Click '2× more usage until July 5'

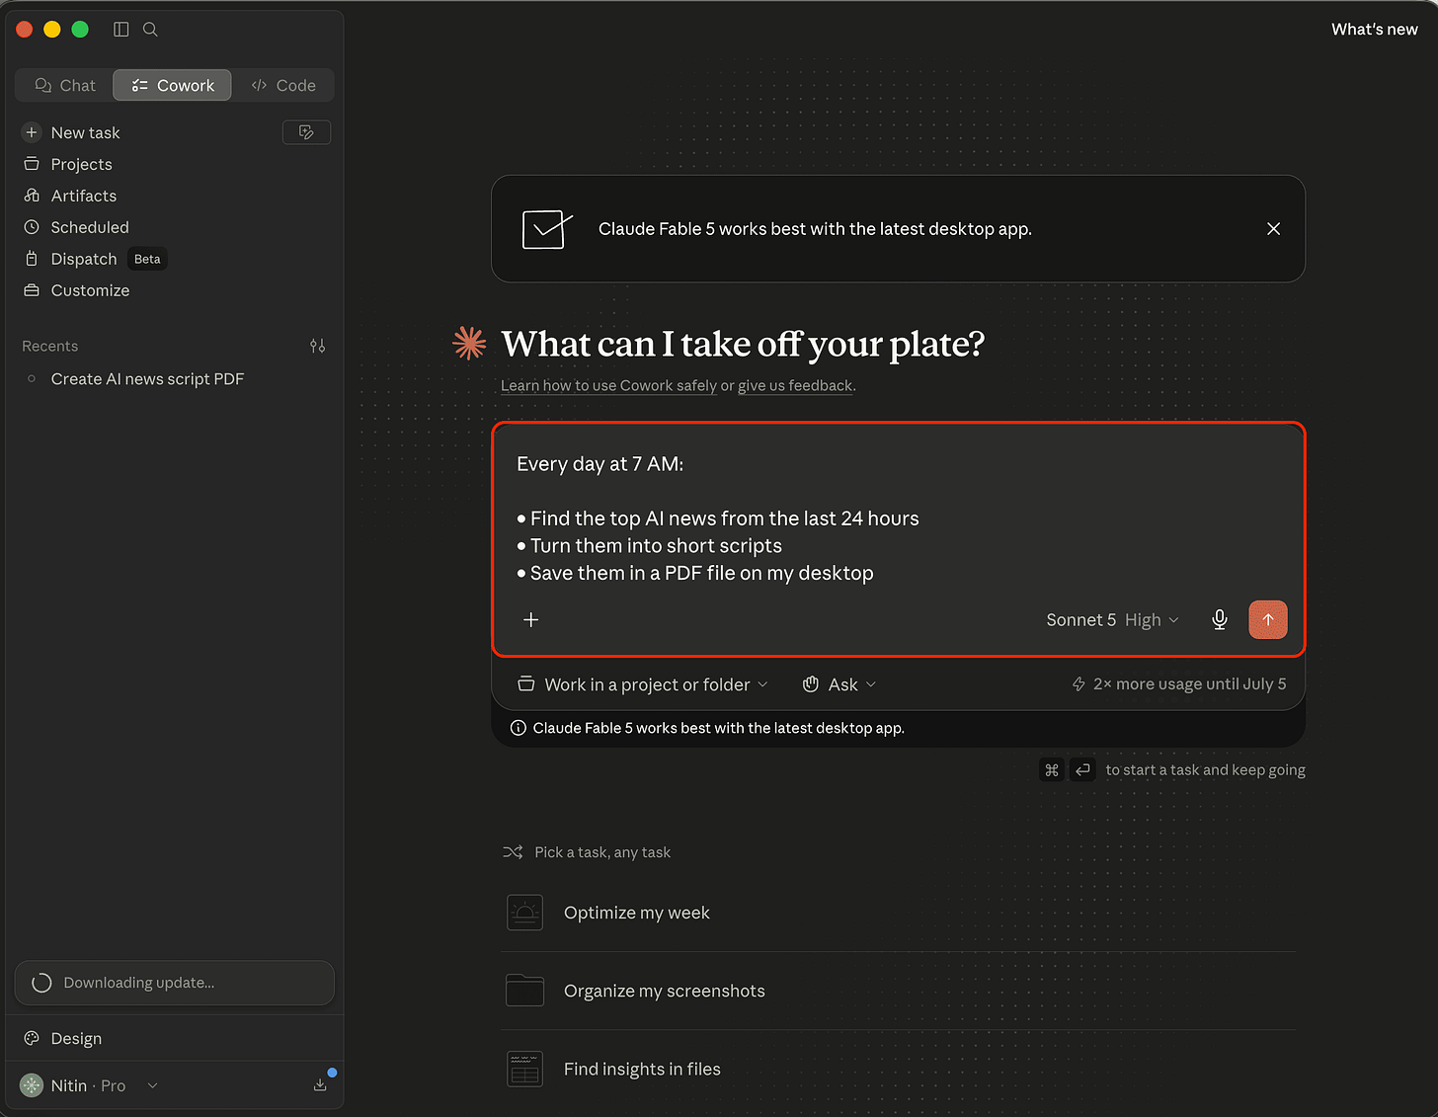[1179, 683]
